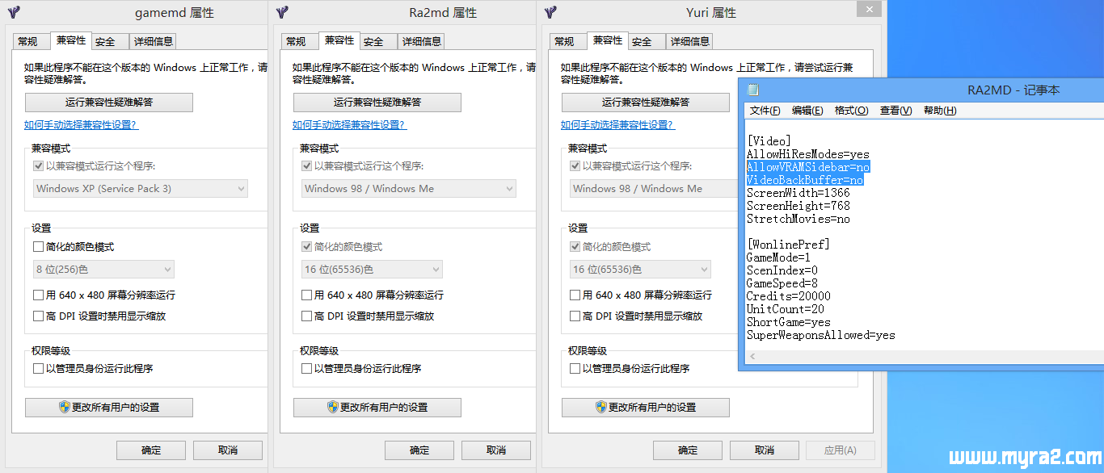Enable run as administrator in gamemd window
The width and height of the screenshot is (1104, 473).
click(38, 369)
